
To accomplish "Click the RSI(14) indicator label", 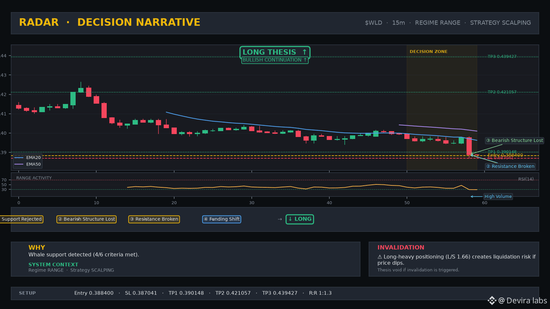I will coord(526,179).
